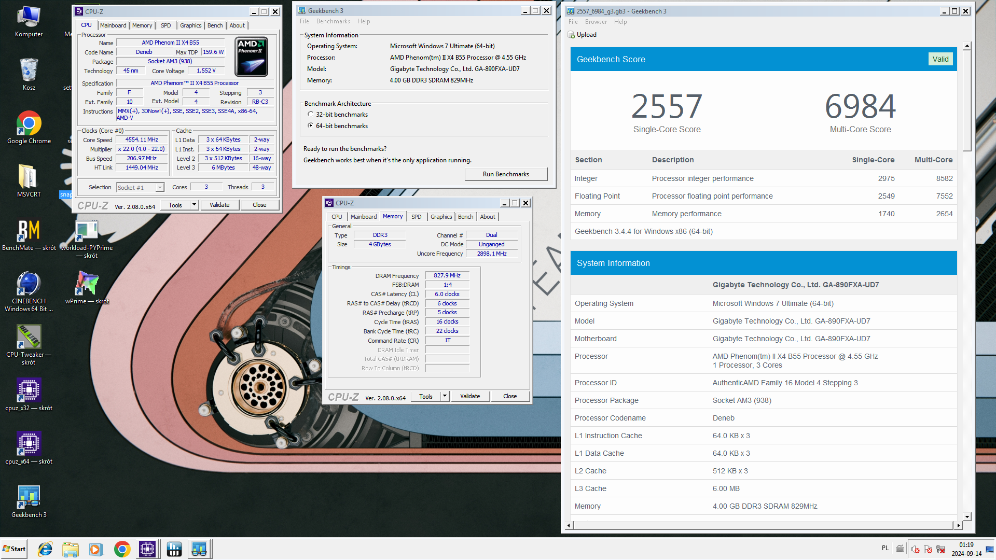Launch the BenchMate desktop shortcut
Screen dimensions: 996x560
tap(29, 235)
